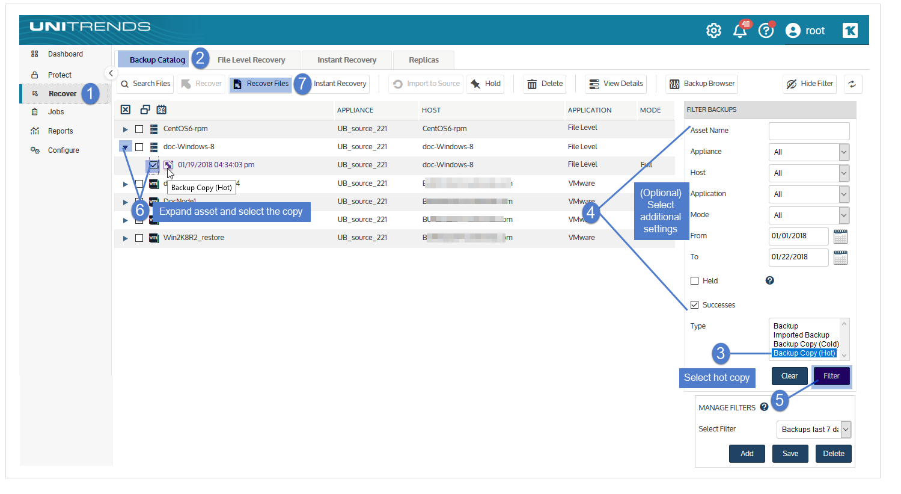Open notifications bell icon

click(x=741, y=30)
